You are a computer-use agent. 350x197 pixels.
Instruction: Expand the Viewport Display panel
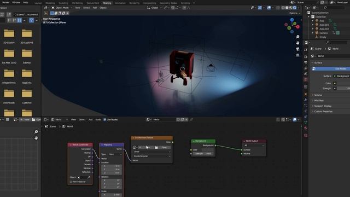[x=323, y=106]
